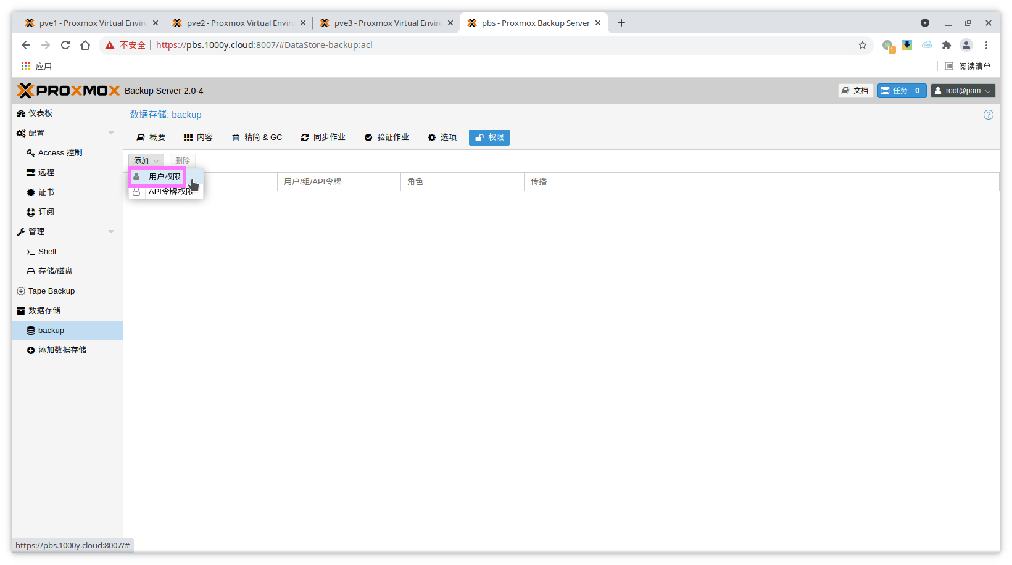This screenshot has height=565, width=1012.
Task: Switch to the 验证作业 tab
Action: pyautogui.click(x=386, y=138)
